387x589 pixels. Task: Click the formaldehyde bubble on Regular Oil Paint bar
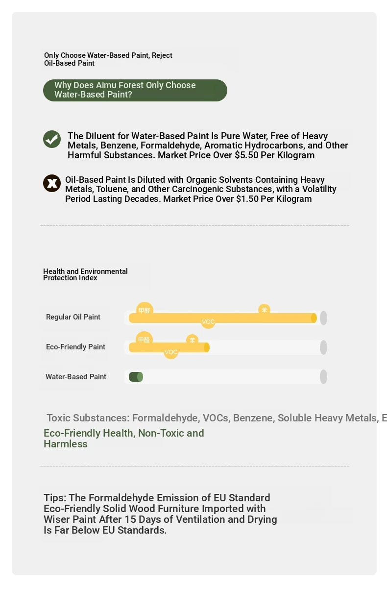pyautogui.click(x=145, y=310)
